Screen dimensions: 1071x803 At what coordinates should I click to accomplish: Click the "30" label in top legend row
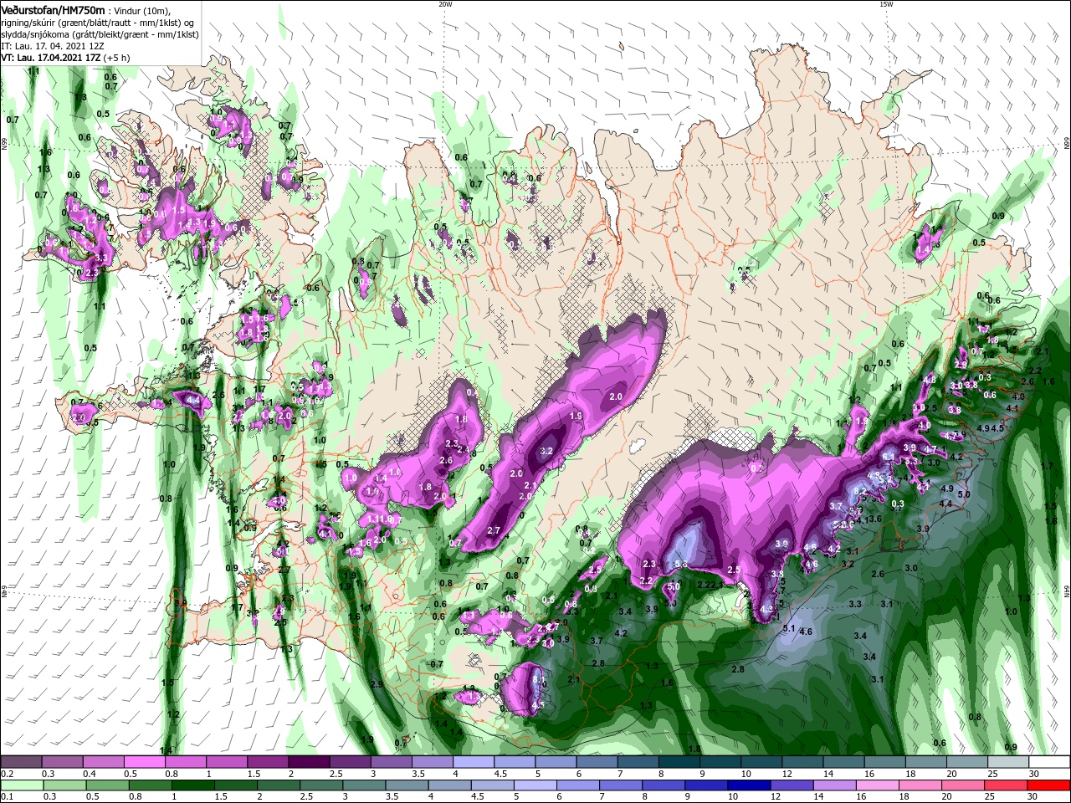(x=1034, y=774)
